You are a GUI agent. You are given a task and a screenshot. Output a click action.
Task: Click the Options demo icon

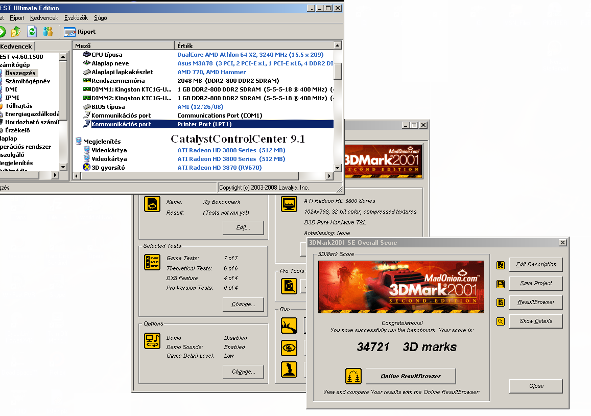pos(152,340)
